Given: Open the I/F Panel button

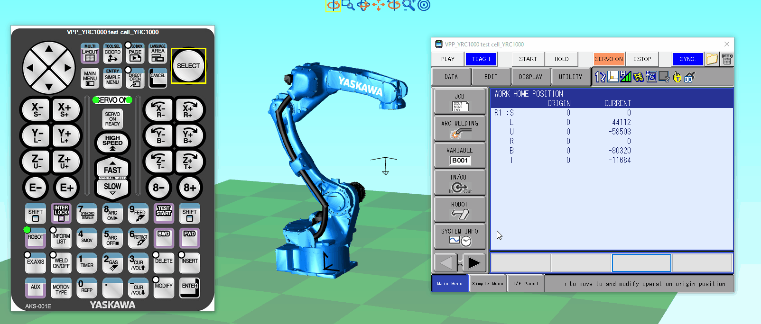Looking at the screenshot, I should (526, 283).
